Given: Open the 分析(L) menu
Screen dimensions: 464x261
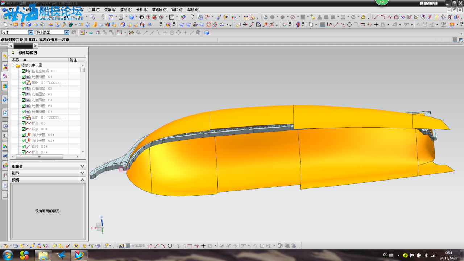Looking at the screenshot, I should 142,10.
